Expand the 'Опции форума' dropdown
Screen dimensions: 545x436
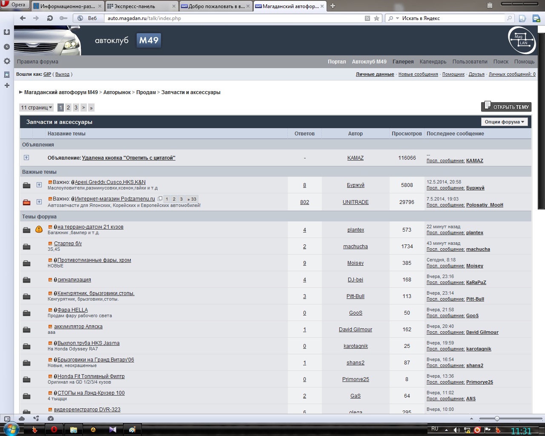[x=504, y=122]
